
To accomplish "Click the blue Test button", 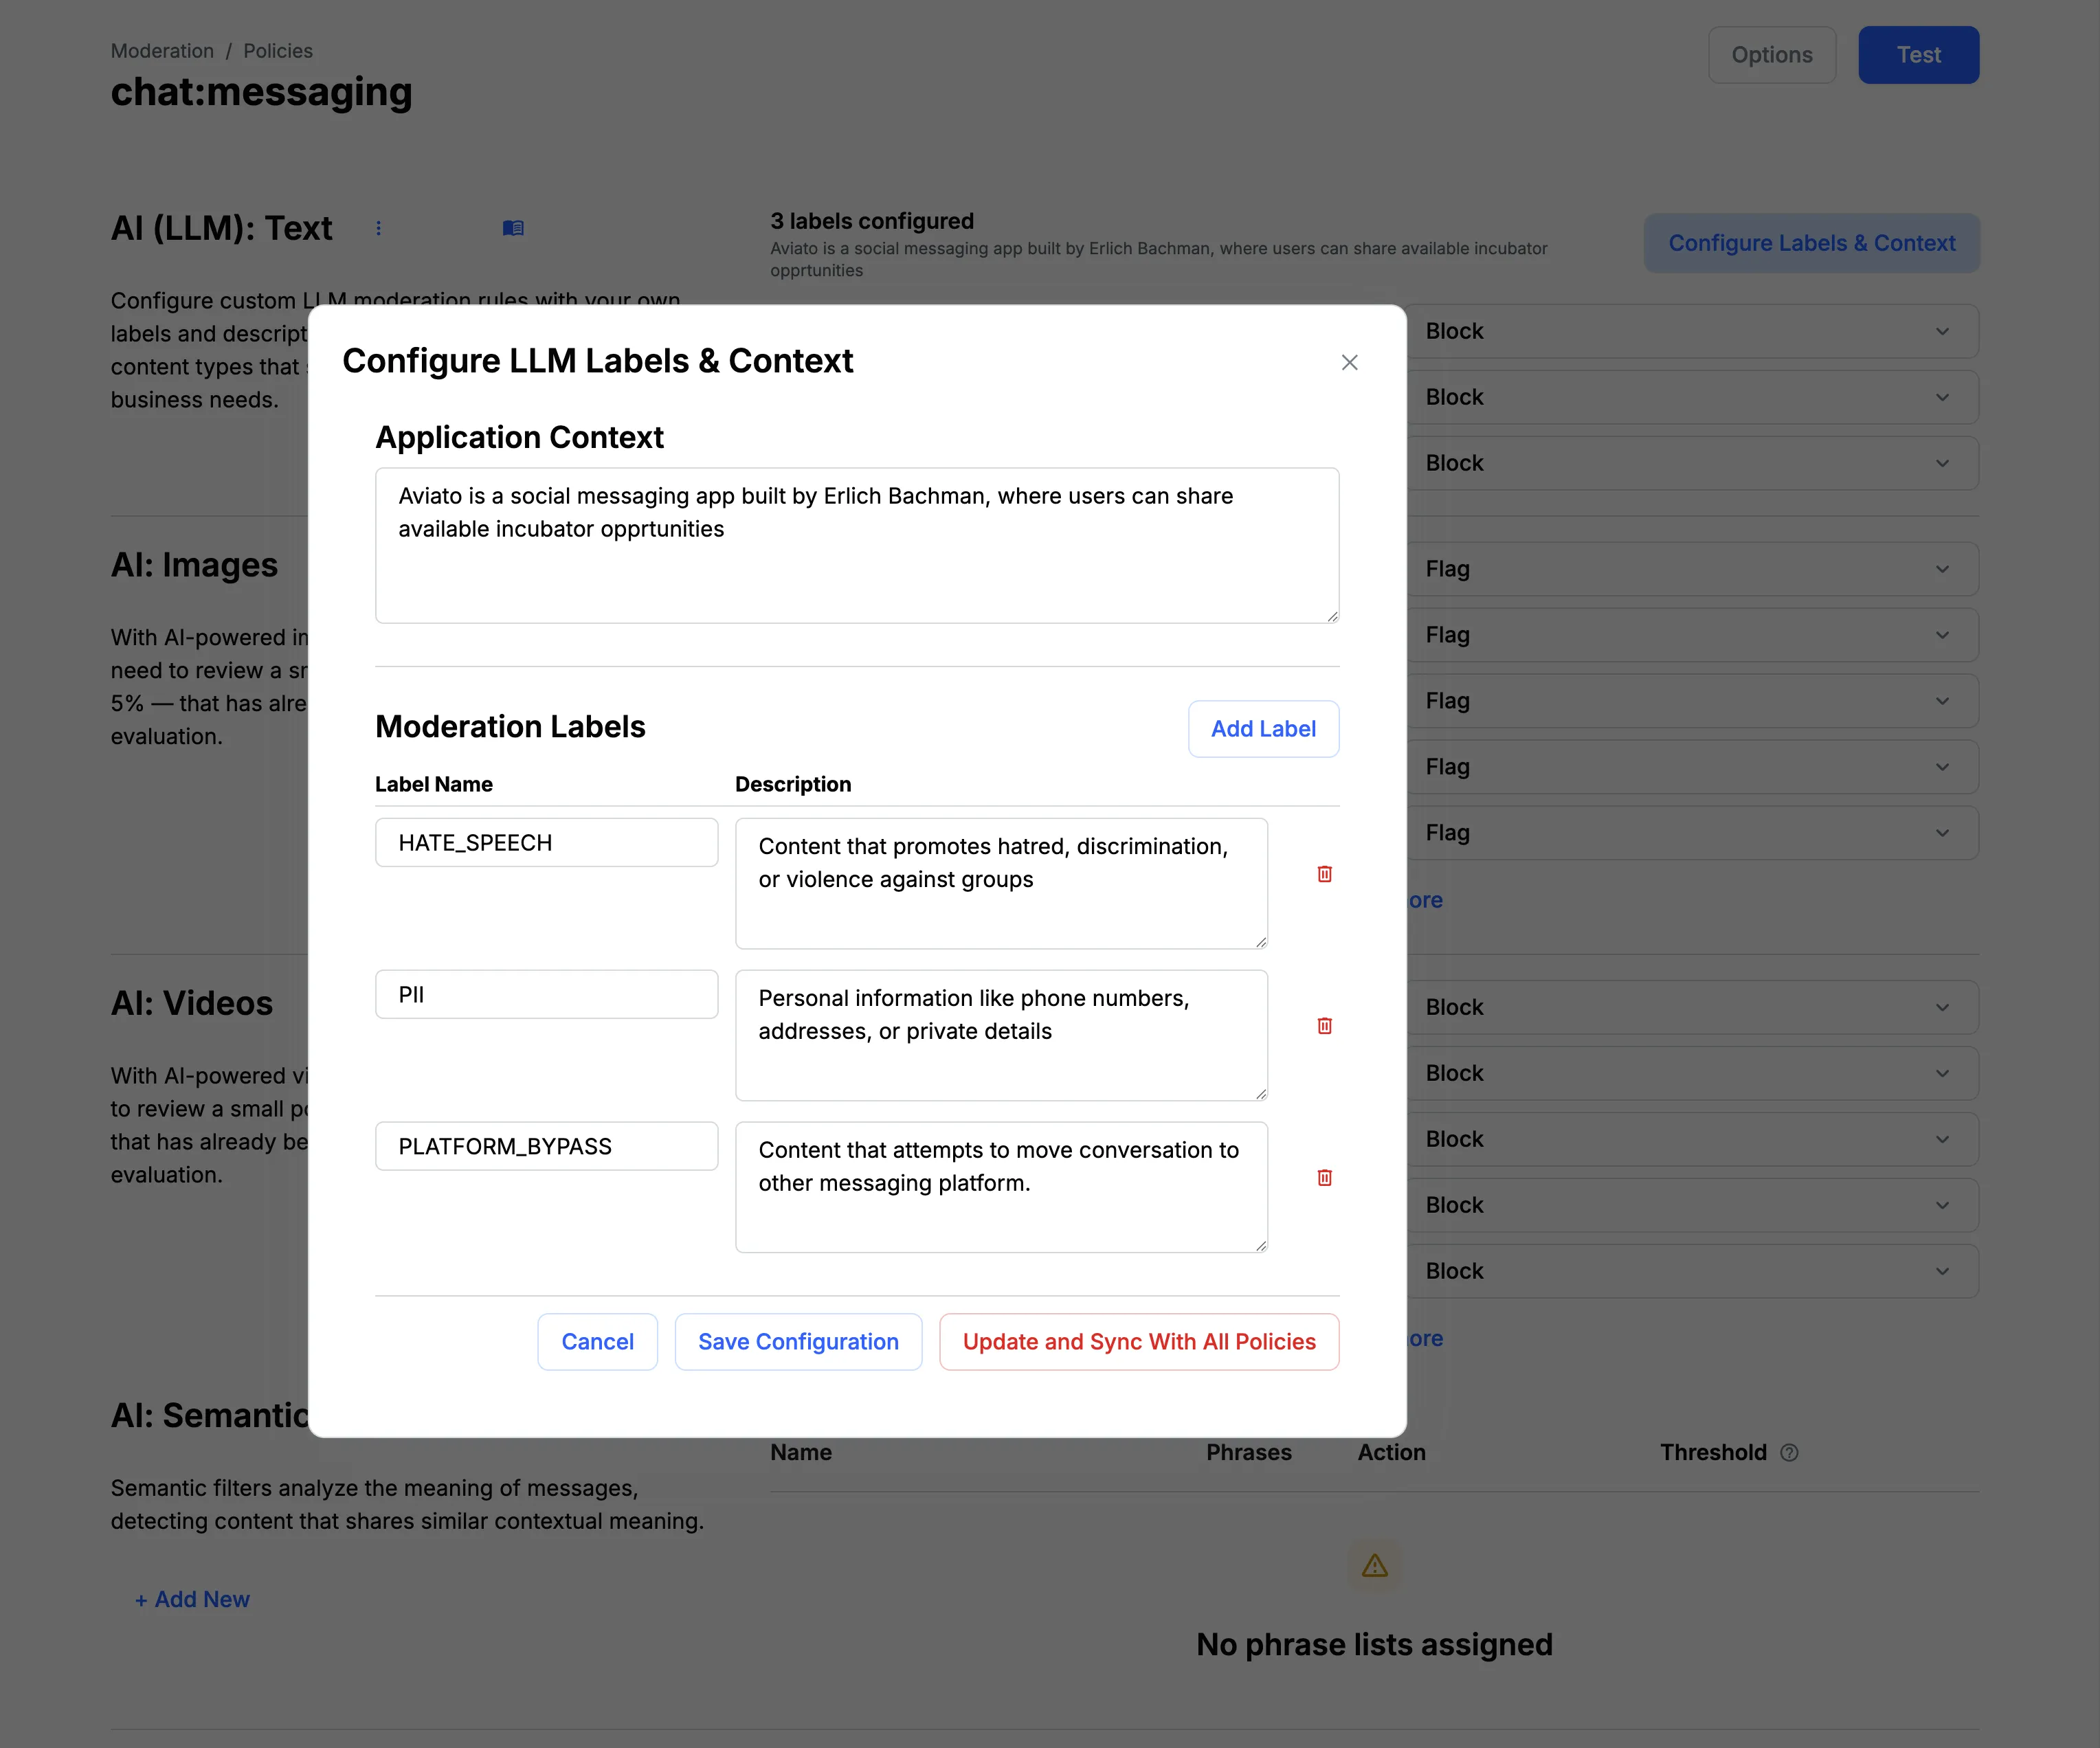I will point(1918,55).
